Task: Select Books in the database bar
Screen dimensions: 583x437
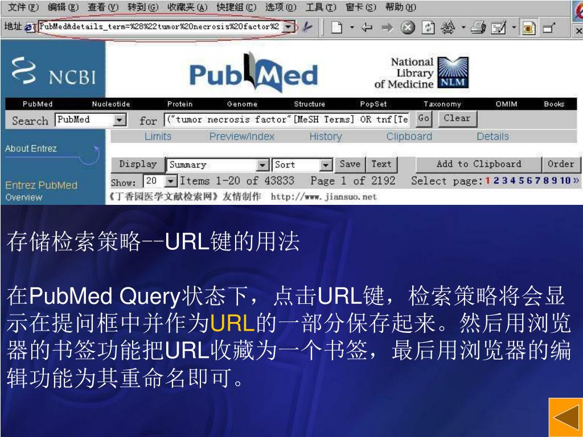Action: [554, 104]
